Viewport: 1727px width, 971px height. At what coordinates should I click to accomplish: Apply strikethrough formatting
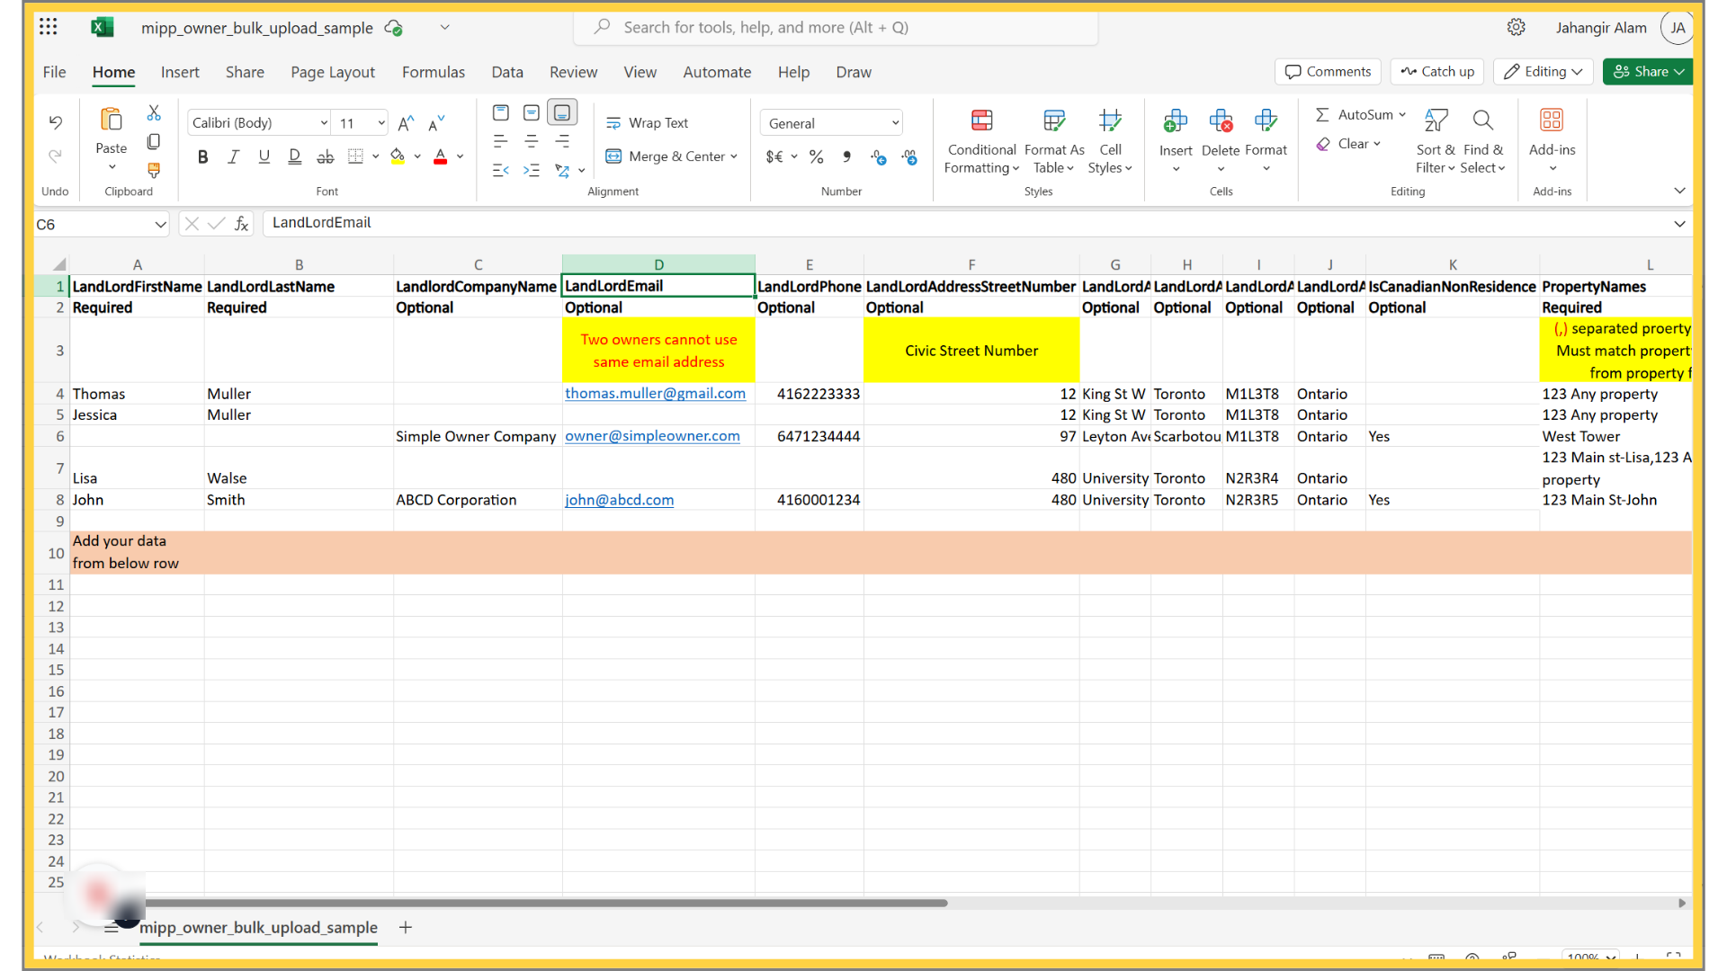pos(326,156)
